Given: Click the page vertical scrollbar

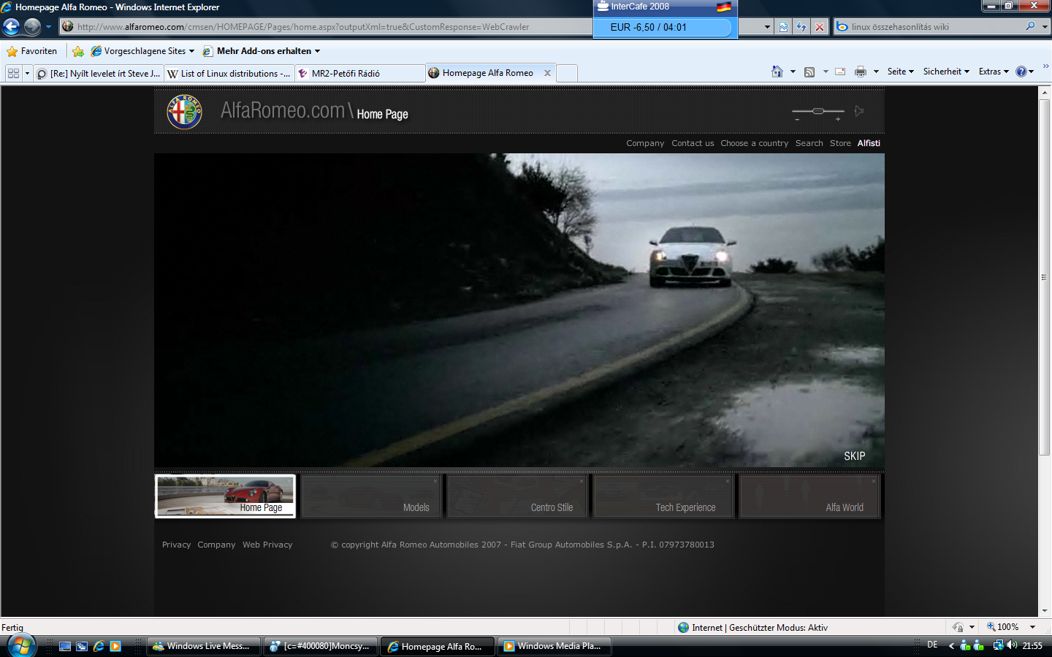Looking at the screenshot, I should coord(1044,277).
